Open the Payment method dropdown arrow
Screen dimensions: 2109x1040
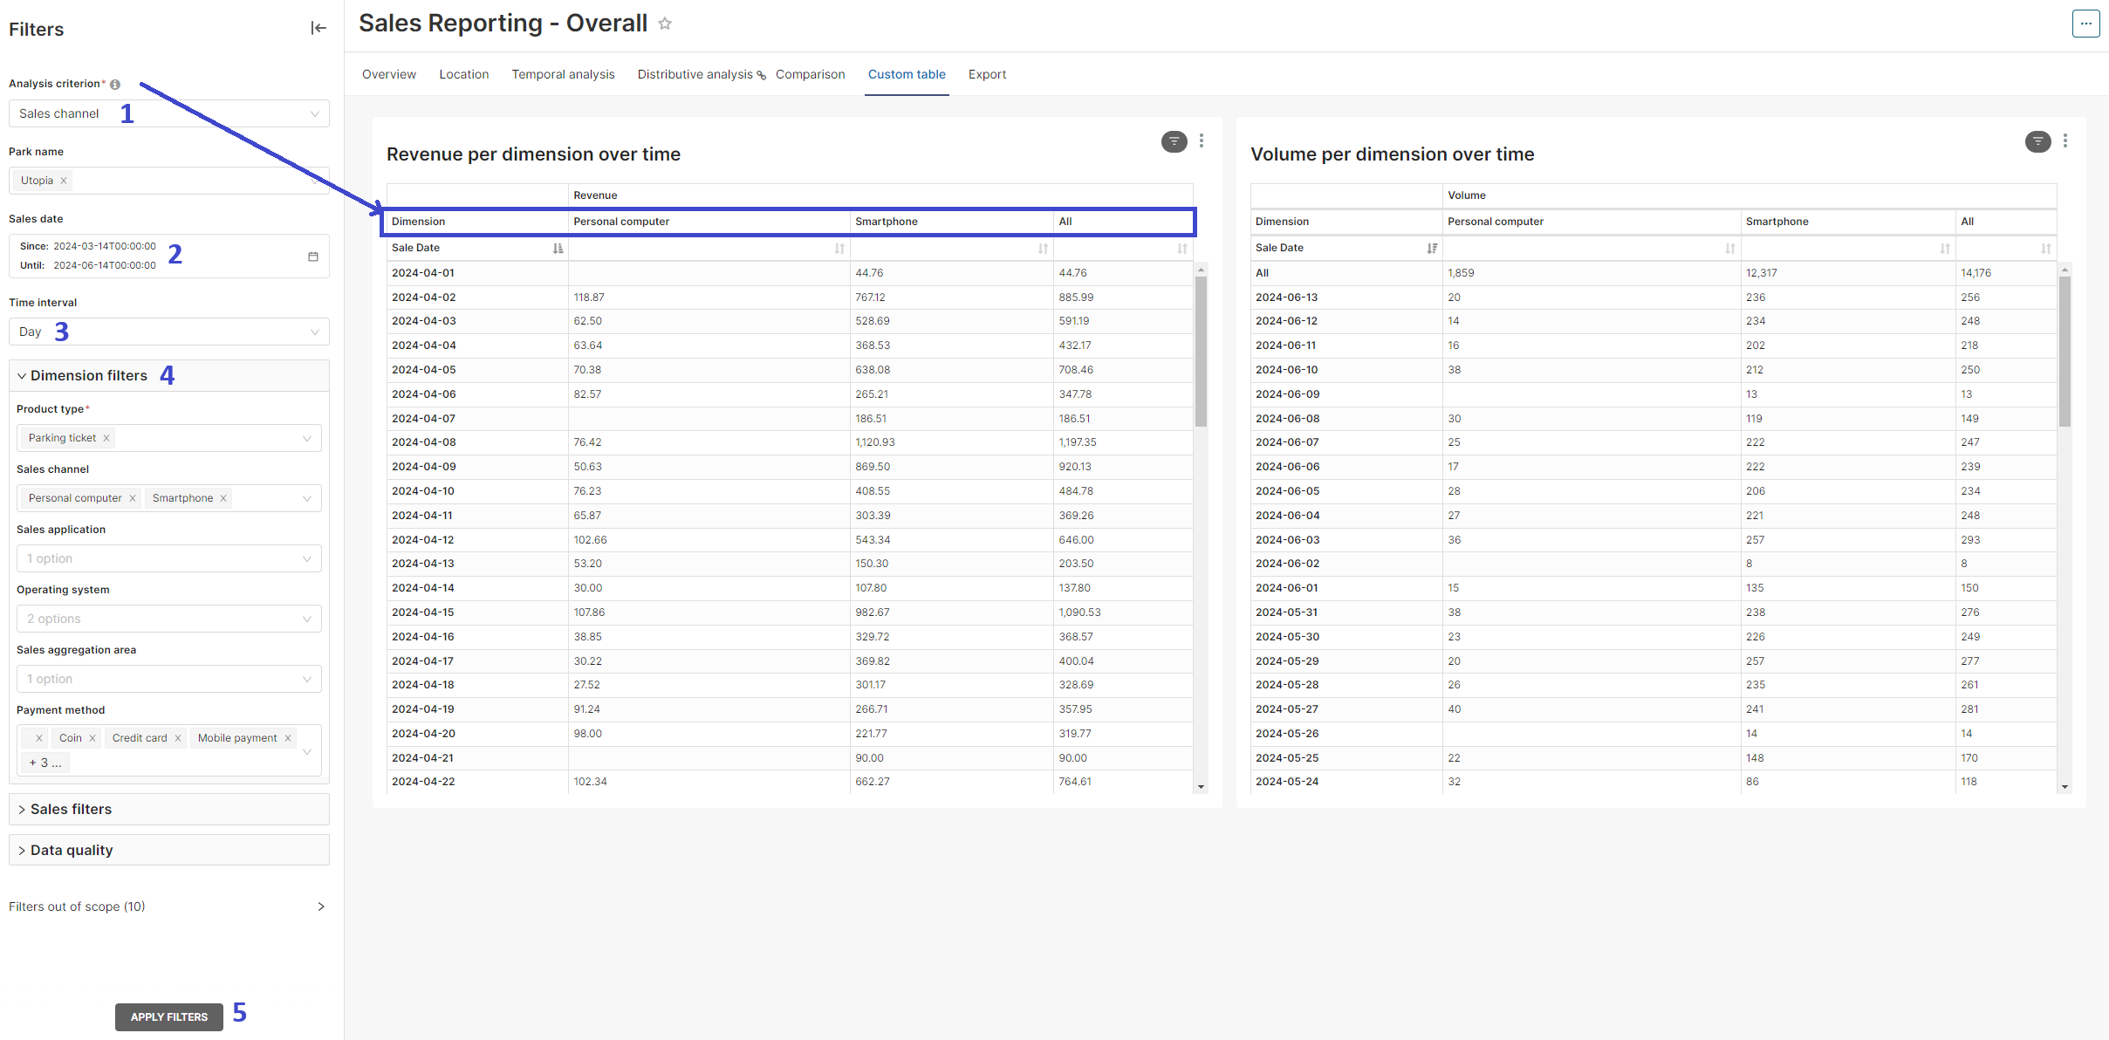(307, 751)
